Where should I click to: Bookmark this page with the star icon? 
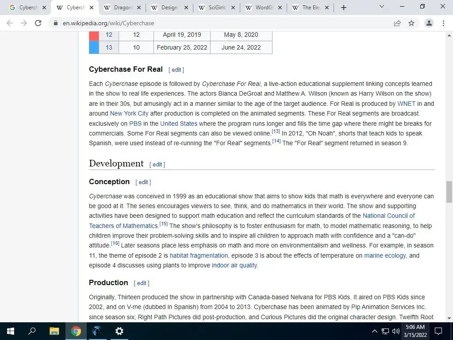coord(411,23)
